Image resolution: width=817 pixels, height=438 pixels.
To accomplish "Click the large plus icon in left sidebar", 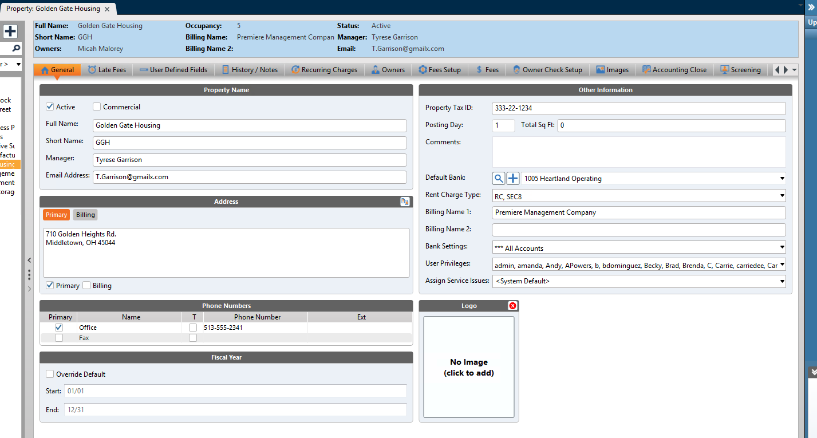I will pyautogui.click(x=10, y=31).
